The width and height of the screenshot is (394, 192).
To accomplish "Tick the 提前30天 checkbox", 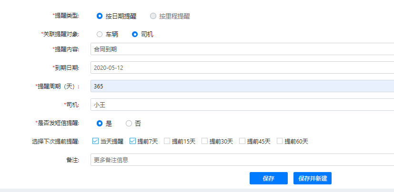I will (x=204, y=141).
